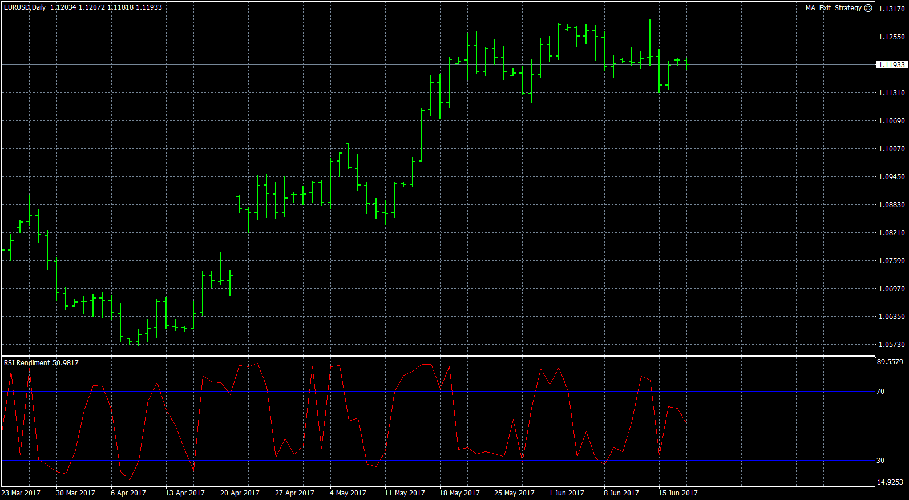Screen dimensions: 909x500
Task: Click the current price marker 1.11933
Action: pyautogui.click(x=891, y=65)
